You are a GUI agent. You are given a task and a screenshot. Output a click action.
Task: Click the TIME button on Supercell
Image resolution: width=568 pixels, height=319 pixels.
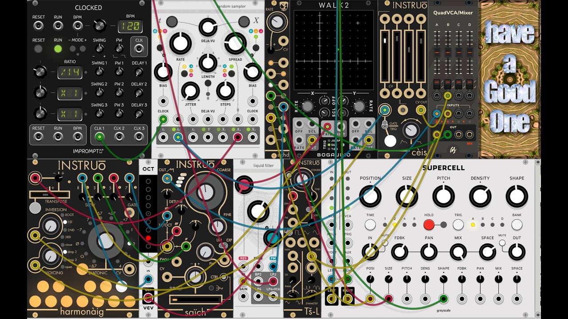coord(370,225)
